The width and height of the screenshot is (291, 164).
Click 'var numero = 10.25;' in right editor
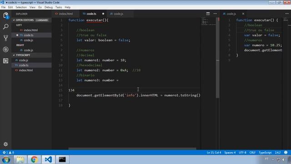click(x=263, y=45)
